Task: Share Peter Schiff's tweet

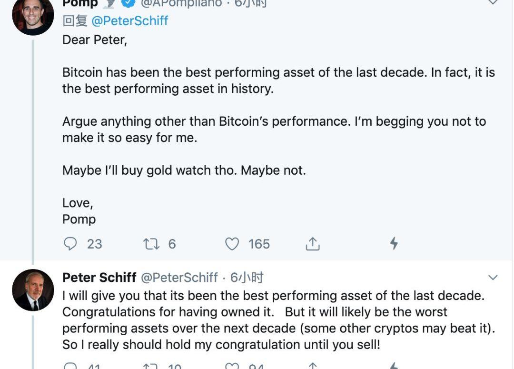Action: coord(312,366)
